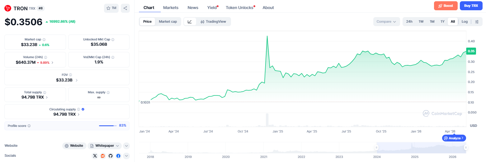Open the Reddit social icon
486x162 pixels.
click(103, 156)
